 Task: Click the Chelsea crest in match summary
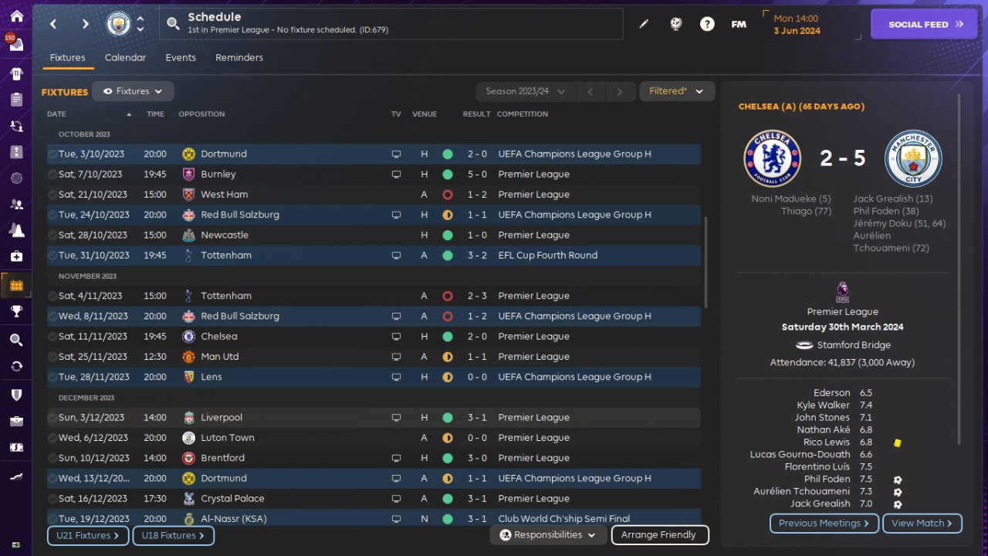pos(772,158)
